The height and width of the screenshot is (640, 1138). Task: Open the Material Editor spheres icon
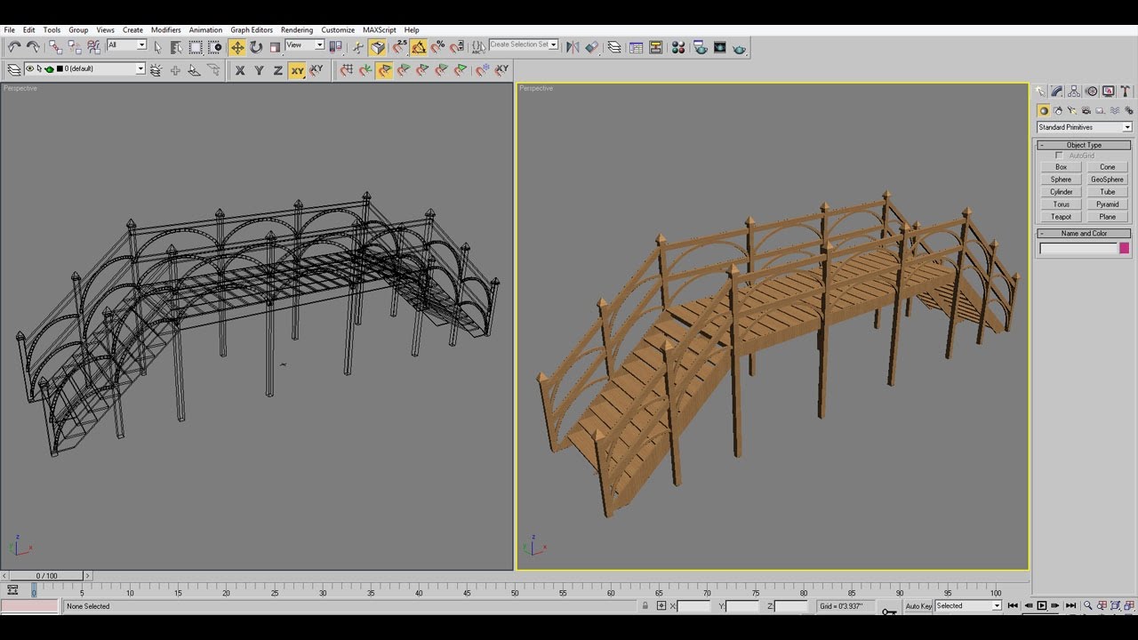pyautogui.click(x=678, y=47)
